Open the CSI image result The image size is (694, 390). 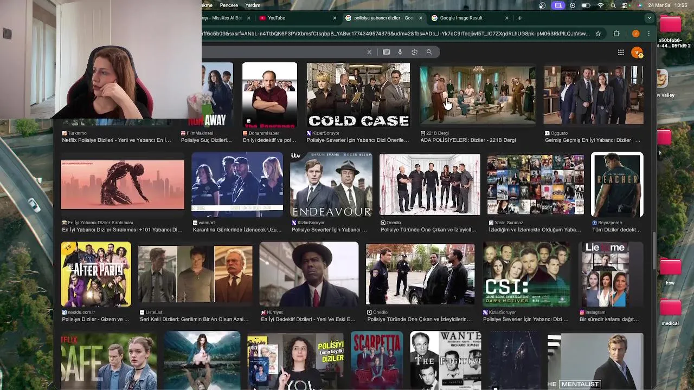(x=526, y=274)
